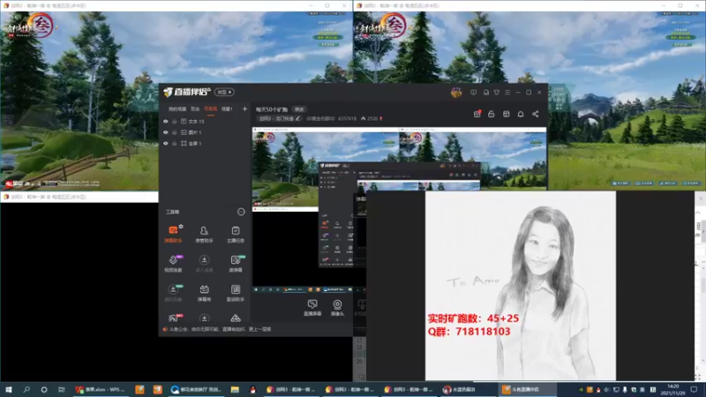This screenshot has width=706, height=397.
Task: Open taskbar search
Action: 26,389
